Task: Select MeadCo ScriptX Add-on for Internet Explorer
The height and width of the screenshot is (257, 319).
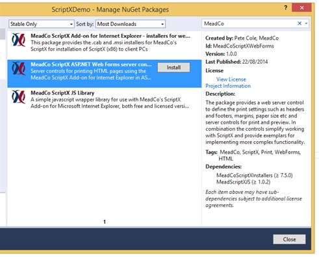Action: coord(110,36)
